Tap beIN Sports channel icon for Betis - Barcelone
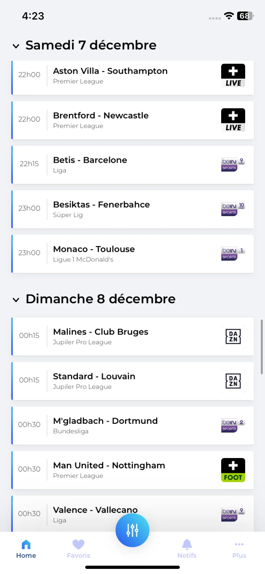 233,165
